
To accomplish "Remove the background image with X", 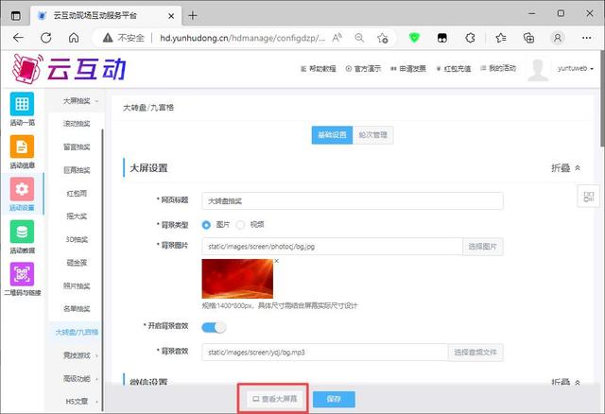I will [x=276, y=261].
